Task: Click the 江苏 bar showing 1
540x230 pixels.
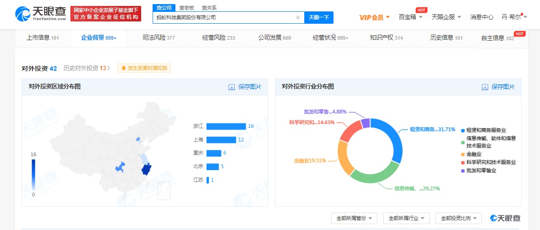Action: pyautogui.click(x=208, y=180)
